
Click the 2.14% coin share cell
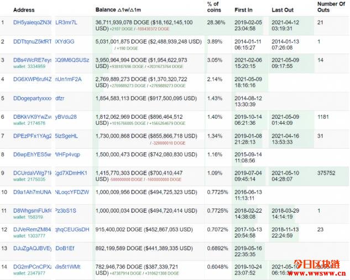[x=215, y=80]
